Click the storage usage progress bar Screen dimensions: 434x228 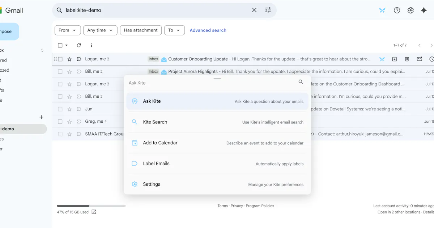click(91, 206)
